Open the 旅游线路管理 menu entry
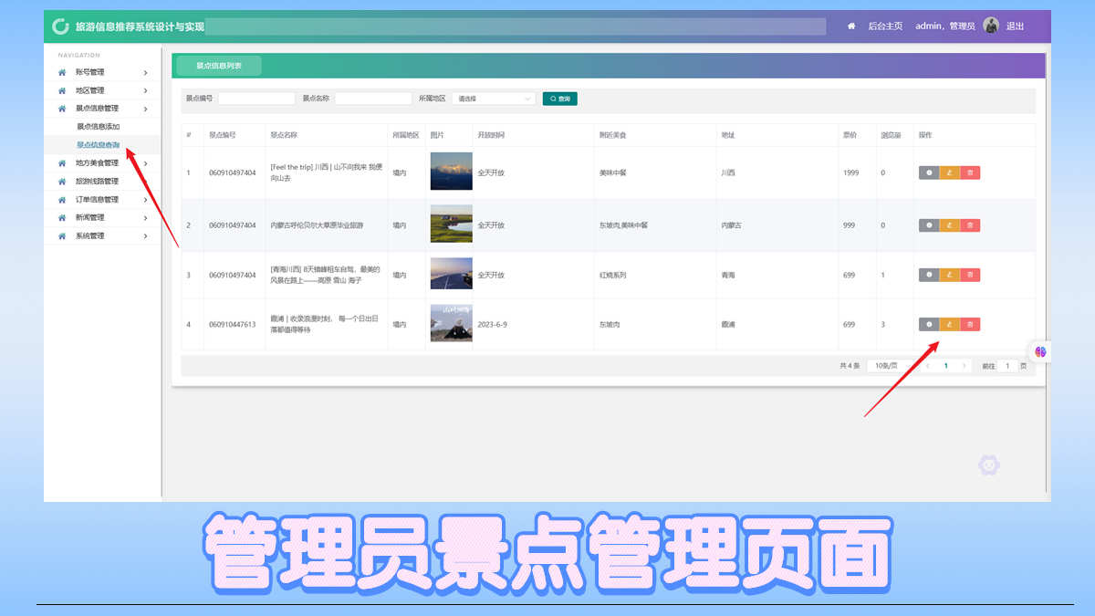 pyautogui.click(x=97, y=182)
